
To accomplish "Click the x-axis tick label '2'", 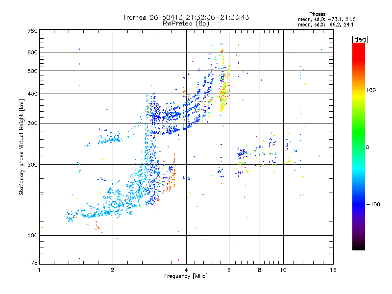I will click(x=113, y=270).
